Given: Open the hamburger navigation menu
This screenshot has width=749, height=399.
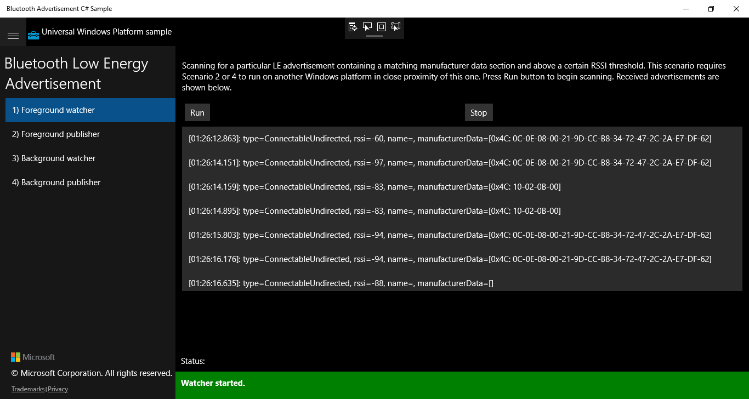Looking at the screenshot, I should coord(13,36).
